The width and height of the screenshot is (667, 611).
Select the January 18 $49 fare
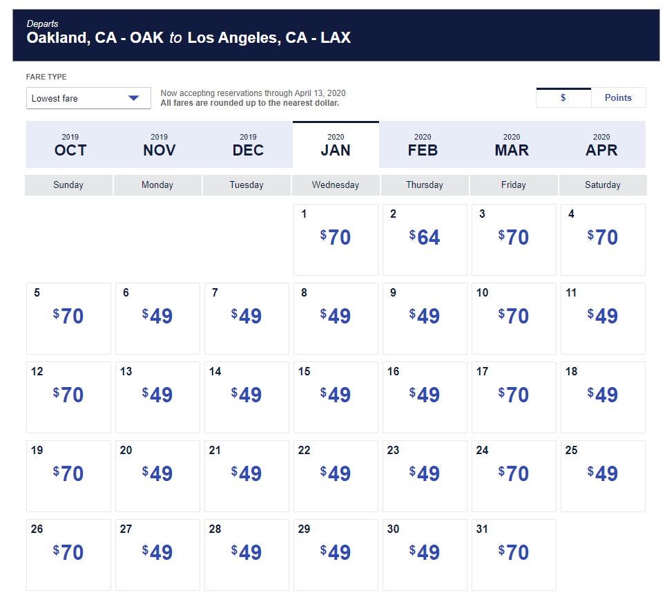[603, 397]
